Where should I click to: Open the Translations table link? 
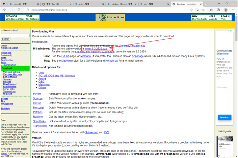[x=40, y=126]
